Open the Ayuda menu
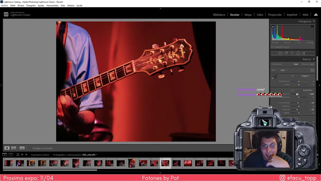This screenshot has height=181, width=321. tap(79, 6)
